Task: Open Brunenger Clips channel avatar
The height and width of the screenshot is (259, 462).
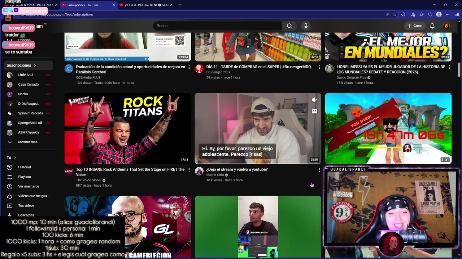Action: click(x=199, y=69)
